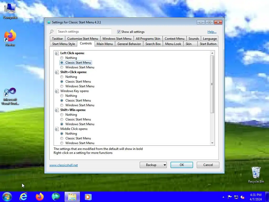Visit the www.classicshell.net link

64,165
